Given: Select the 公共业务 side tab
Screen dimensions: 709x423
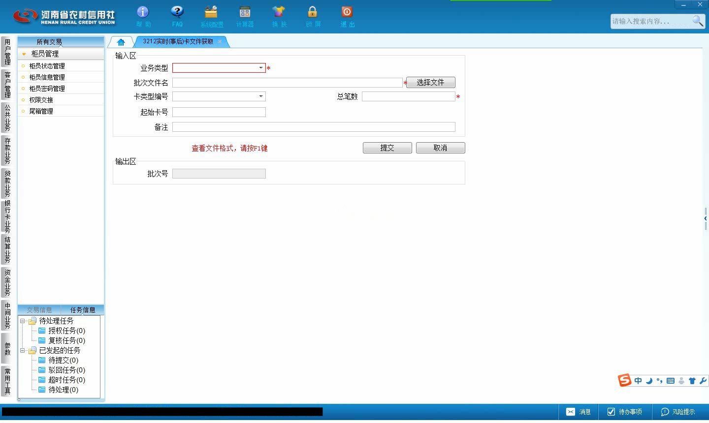Looking at the screenshot, I should click(x=7, y=117).
